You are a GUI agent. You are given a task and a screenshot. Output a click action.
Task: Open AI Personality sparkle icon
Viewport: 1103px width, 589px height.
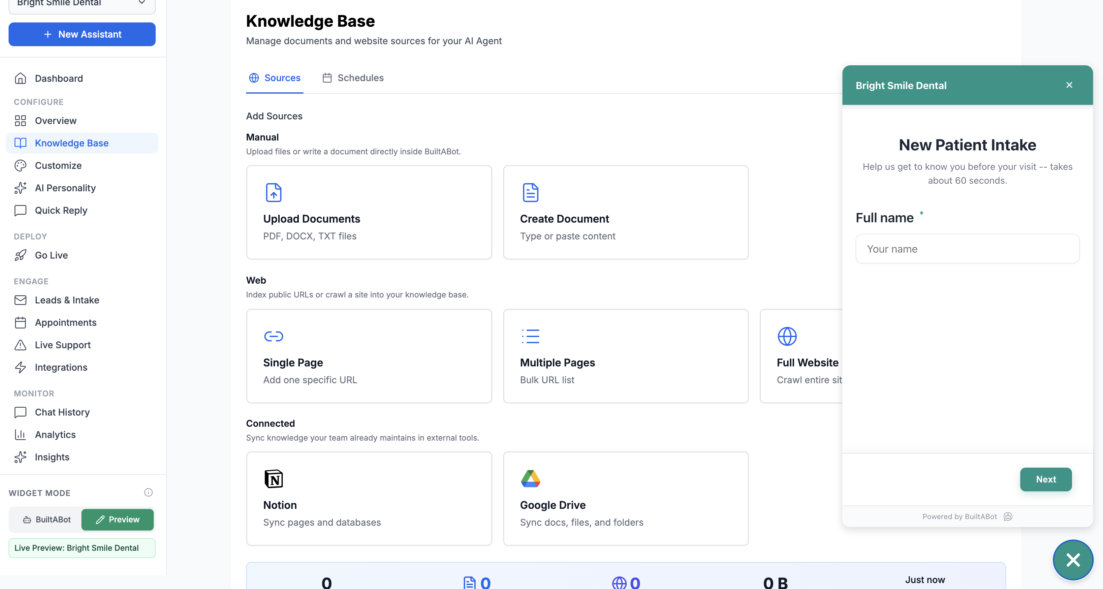coord(20,188)
